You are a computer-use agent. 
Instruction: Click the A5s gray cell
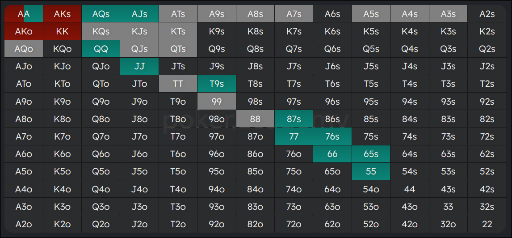[371, 14]
